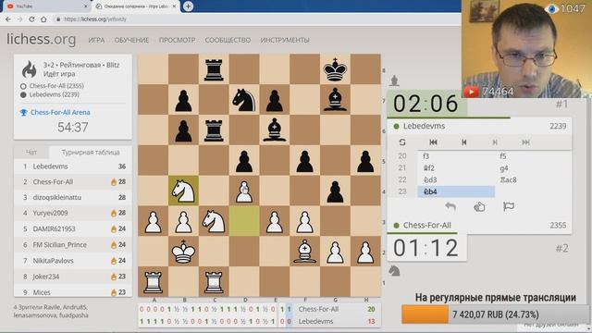
Task: Open a new browser tab
Action: click(188, 6)
